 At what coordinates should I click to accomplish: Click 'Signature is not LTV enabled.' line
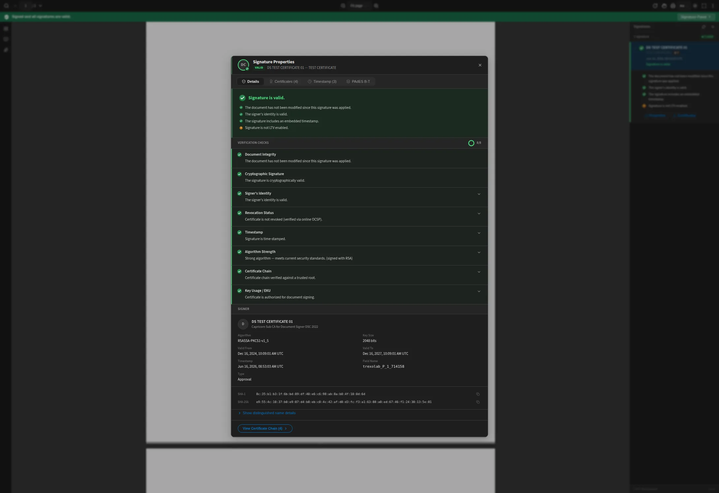[266, 128]
